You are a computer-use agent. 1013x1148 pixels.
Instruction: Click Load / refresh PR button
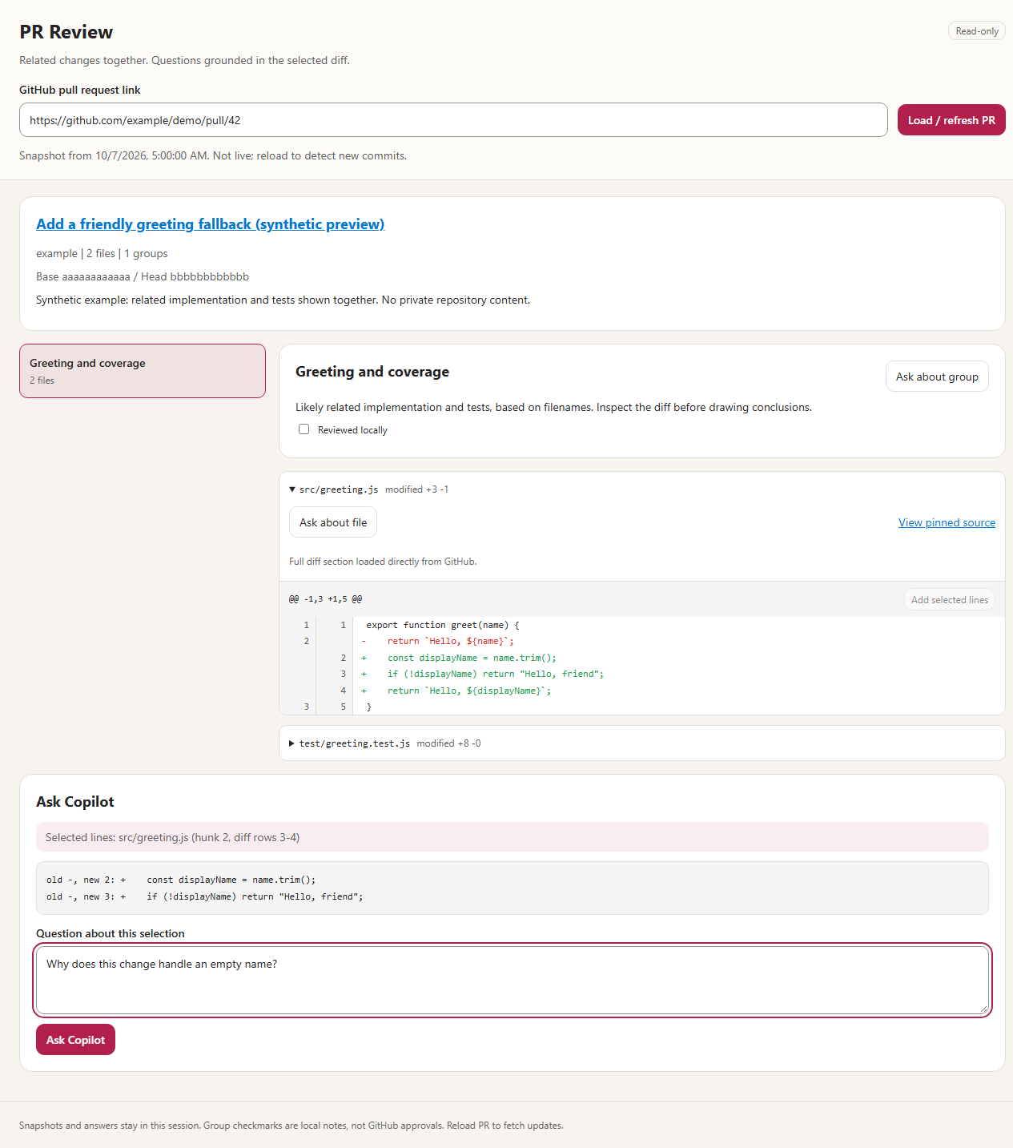[951, 120]
